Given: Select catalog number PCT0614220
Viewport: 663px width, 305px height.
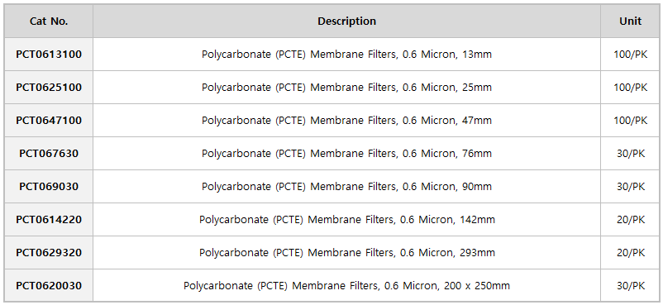Looking at the screenshot, I should pyautogui.click(x=49, y=220).
